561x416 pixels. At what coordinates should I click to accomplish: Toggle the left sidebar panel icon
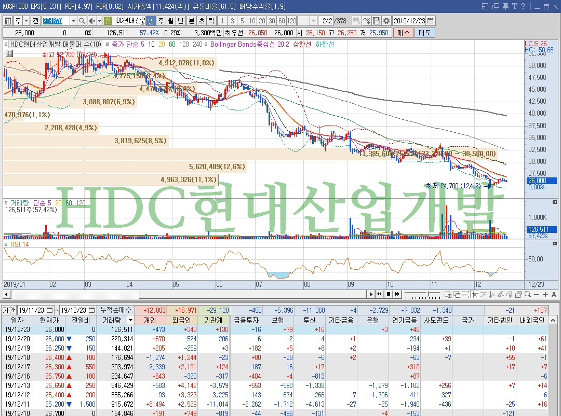(x=7, y=21)
